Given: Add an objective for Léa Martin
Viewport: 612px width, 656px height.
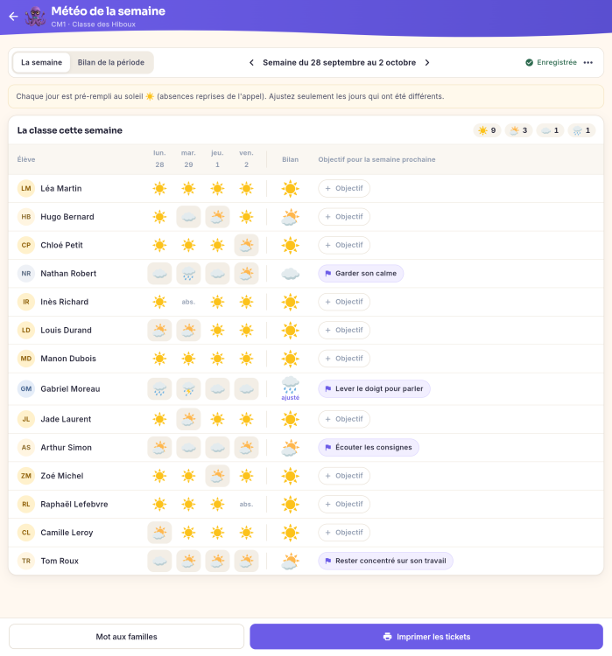Looking at the screenshot, I should click(x=344, y=188).
